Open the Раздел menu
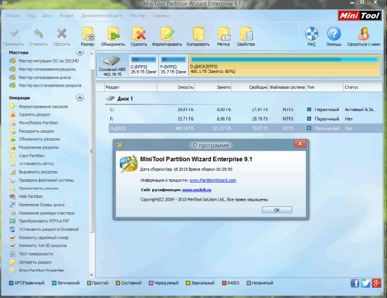387x298 pixels. (x=66, y=15)
